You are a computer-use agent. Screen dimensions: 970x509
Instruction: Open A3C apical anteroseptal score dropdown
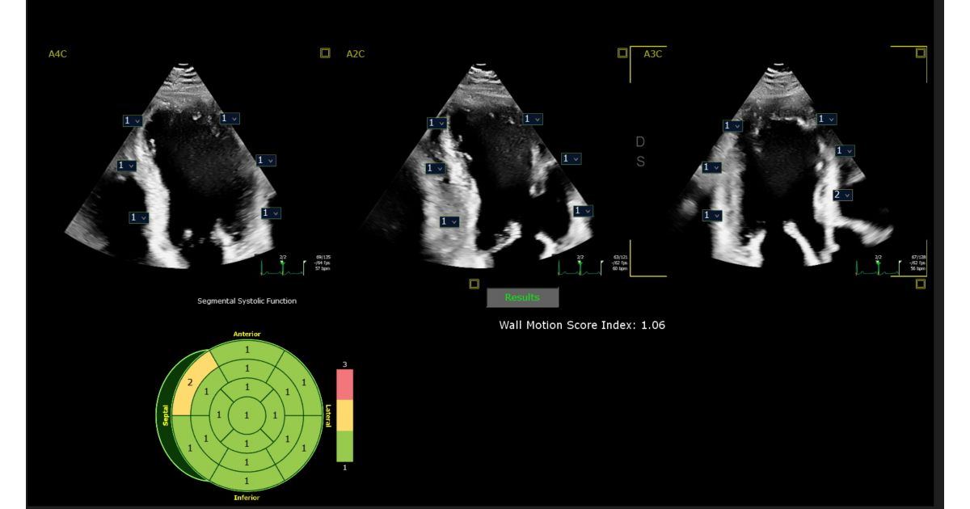coord(826,119)
